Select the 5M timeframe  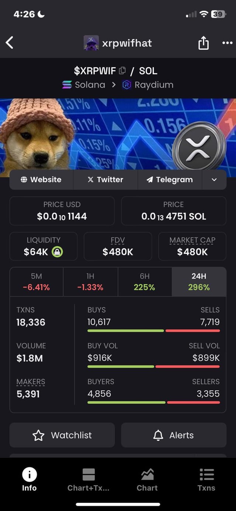point(36,282)
